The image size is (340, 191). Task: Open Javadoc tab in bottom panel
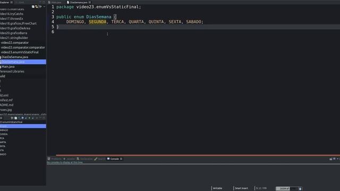[x=69, y=159]
